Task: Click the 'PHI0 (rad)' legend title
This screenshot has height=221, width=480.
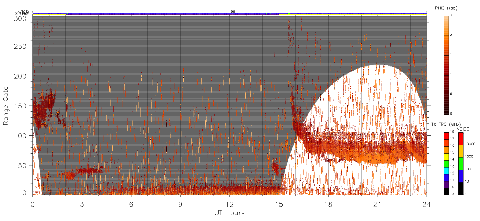Action: coord(446,8)
